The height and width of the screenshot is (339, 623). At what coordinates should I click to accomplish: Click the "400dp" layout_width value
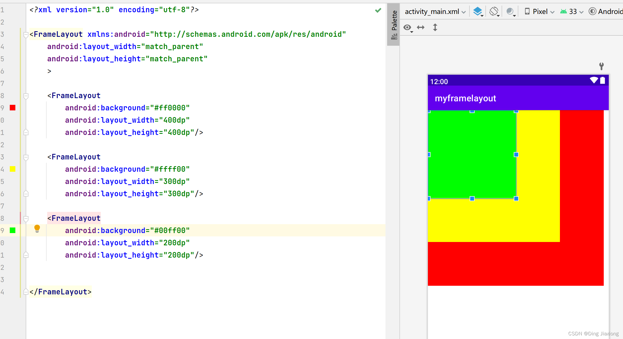click(174, 120)
